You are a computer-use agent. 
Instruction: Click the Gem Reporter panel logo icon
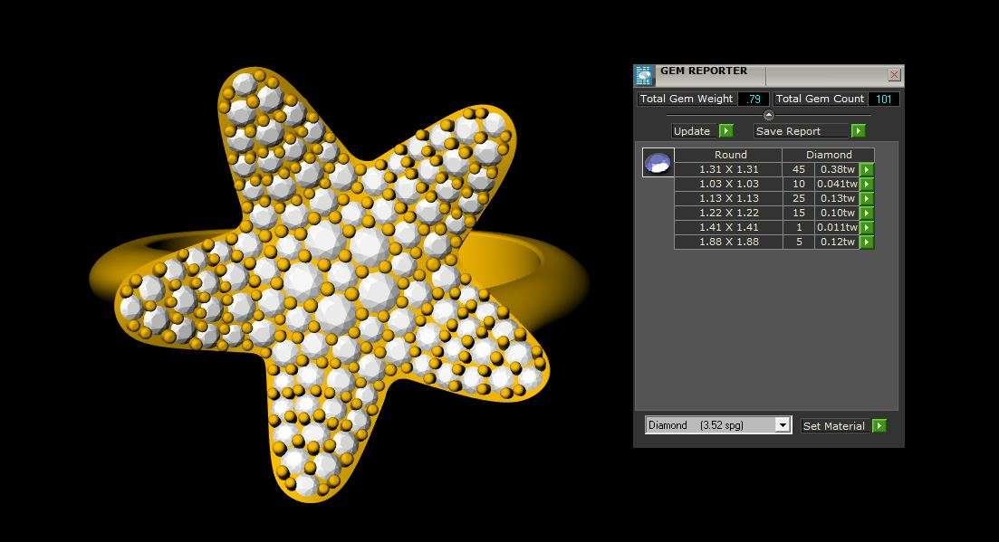coord(644,75)
